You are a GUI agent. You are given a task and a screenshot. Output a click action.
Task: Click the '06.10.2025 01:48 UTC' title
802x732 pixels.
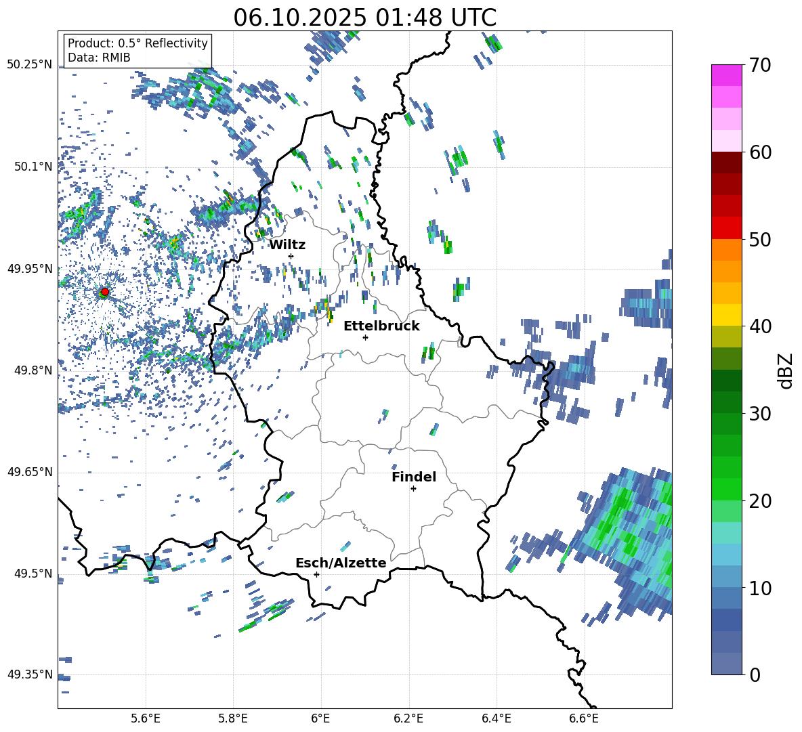click(364, 18)
